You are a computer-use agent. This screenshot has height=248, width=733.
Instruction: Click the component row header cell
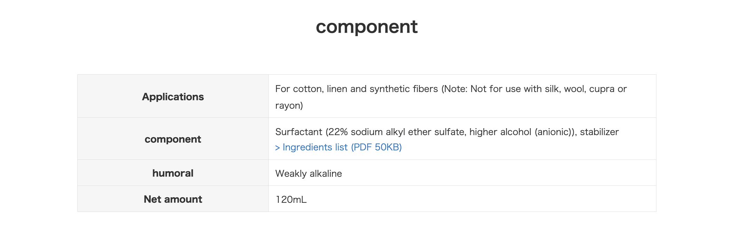tap(173, 139)
